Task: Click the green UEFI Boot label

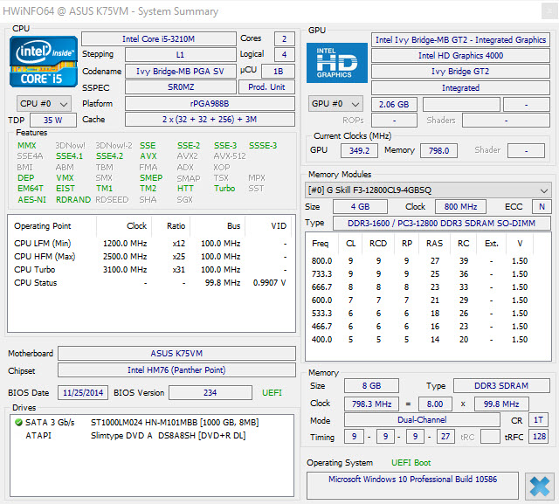Action: coord(411,463)
